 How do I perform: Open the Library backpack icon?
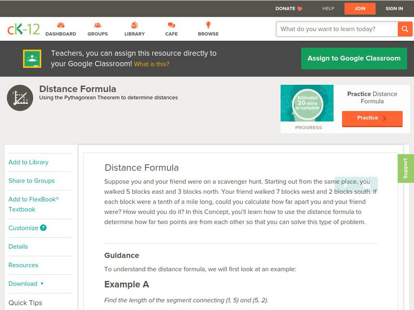pos(135,25)
